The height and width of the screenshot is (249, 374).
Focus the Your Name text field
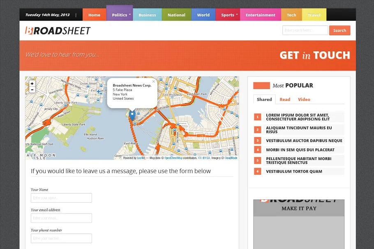pyautogui.click(x=61, y=198)
